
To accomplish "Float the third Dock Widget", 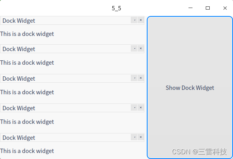I will pos(134,78).
